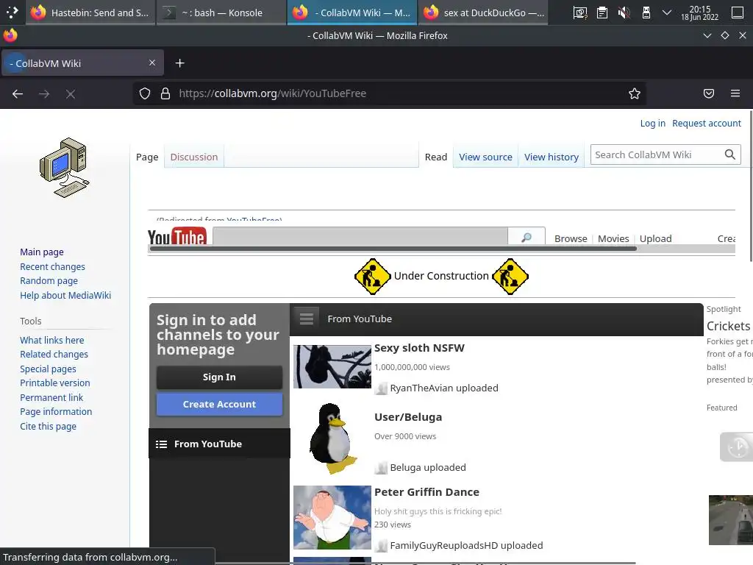Image resolution: width=753 pixels, height=565 pixels.
Task: Open the clipboard tray icon
Action: (602, 13)
